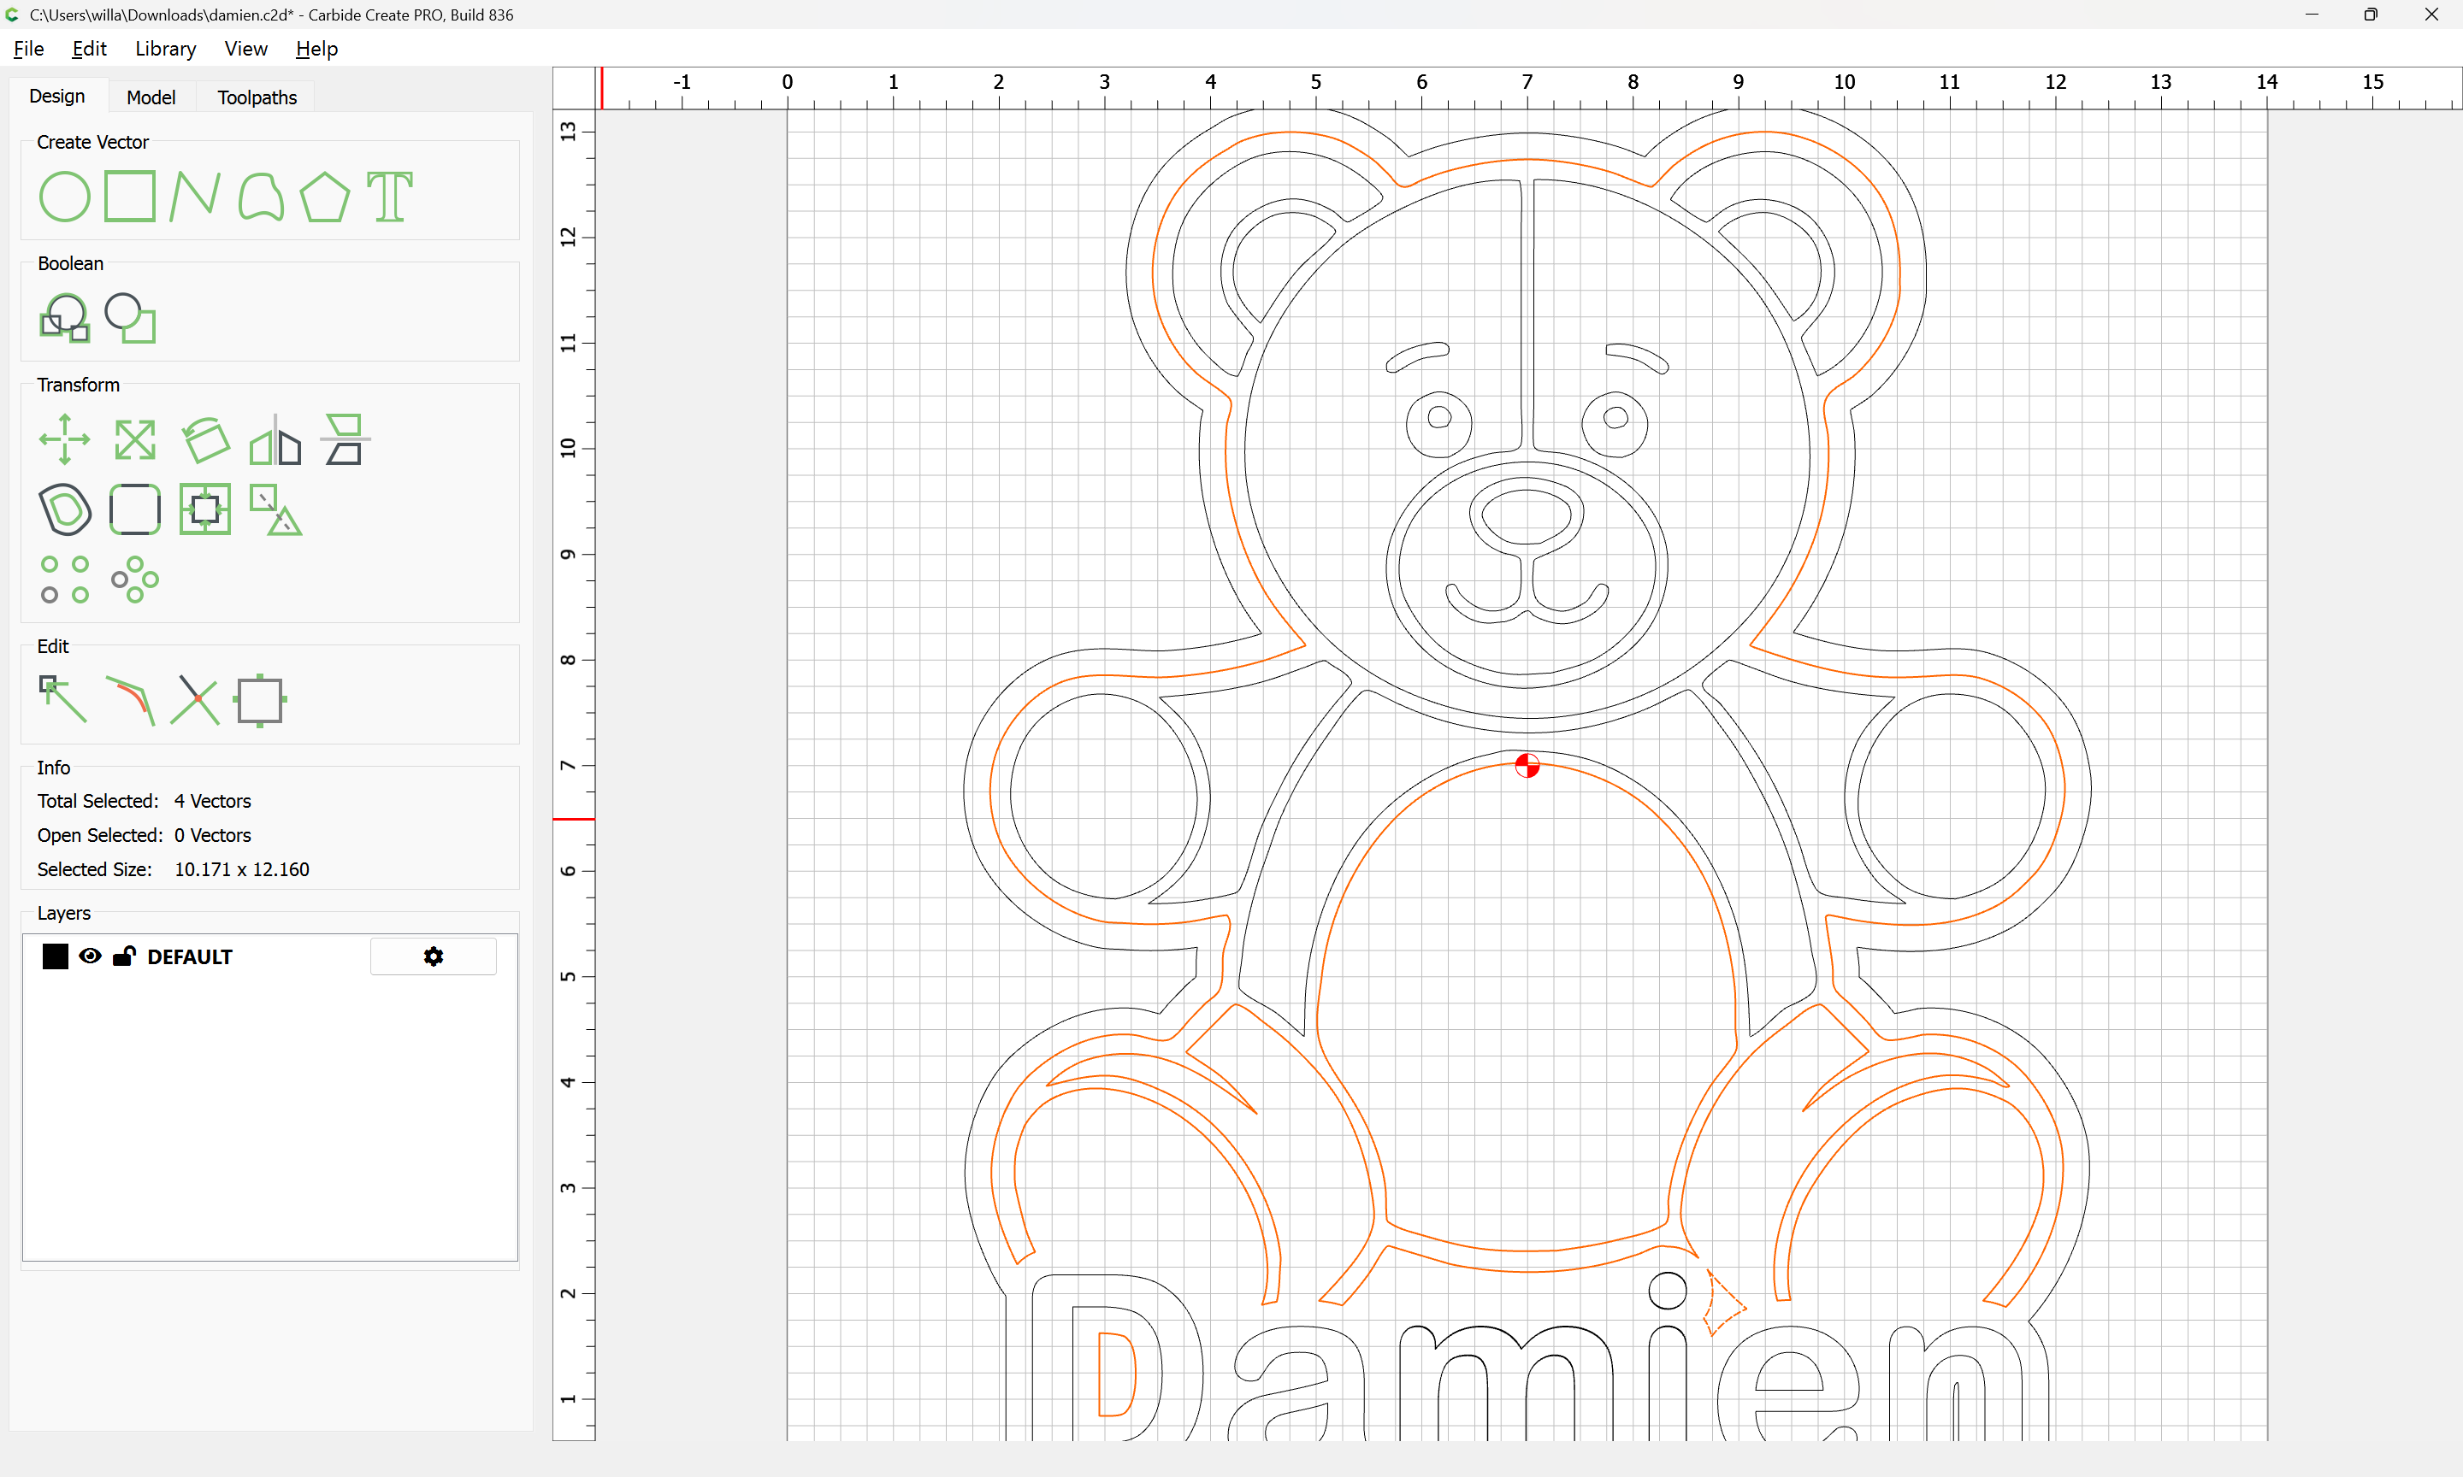
Task: Open DEFAULT layer settings gear
Action: click(433, 956)
